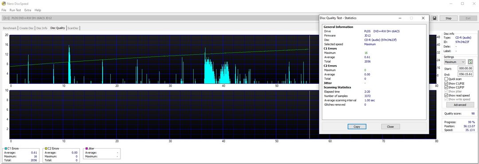Click the Stop button
479x164 pixels.
[448, 18]
